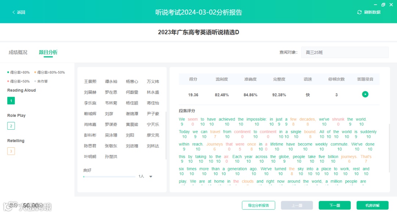Switch to the 题目分析 tab

click(48, 52)
